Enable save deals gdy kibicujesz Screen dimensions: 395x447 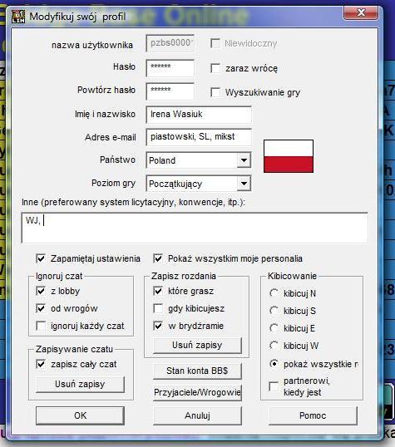[158, 308]
